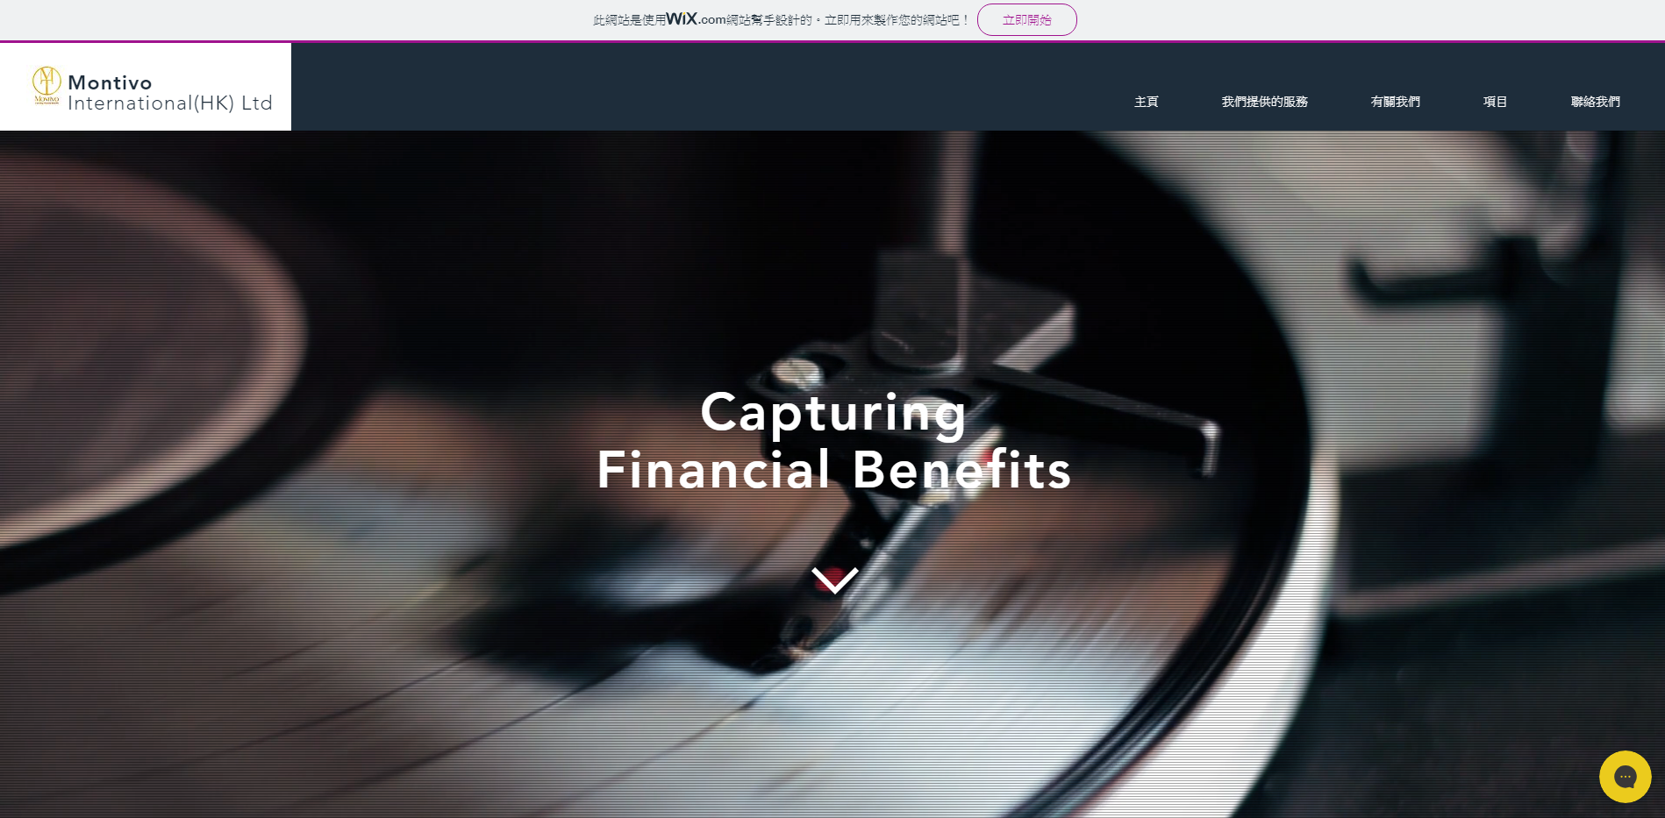This screenshot has height=818, width=1665.
Task: Go to the 主頁 menu item
Action: coord(1146,102)
